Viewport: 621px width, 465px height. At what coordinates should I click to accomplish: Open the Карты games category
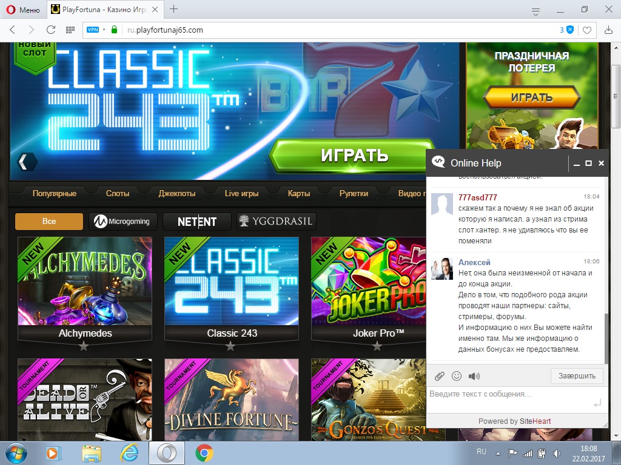pos(299,193)
